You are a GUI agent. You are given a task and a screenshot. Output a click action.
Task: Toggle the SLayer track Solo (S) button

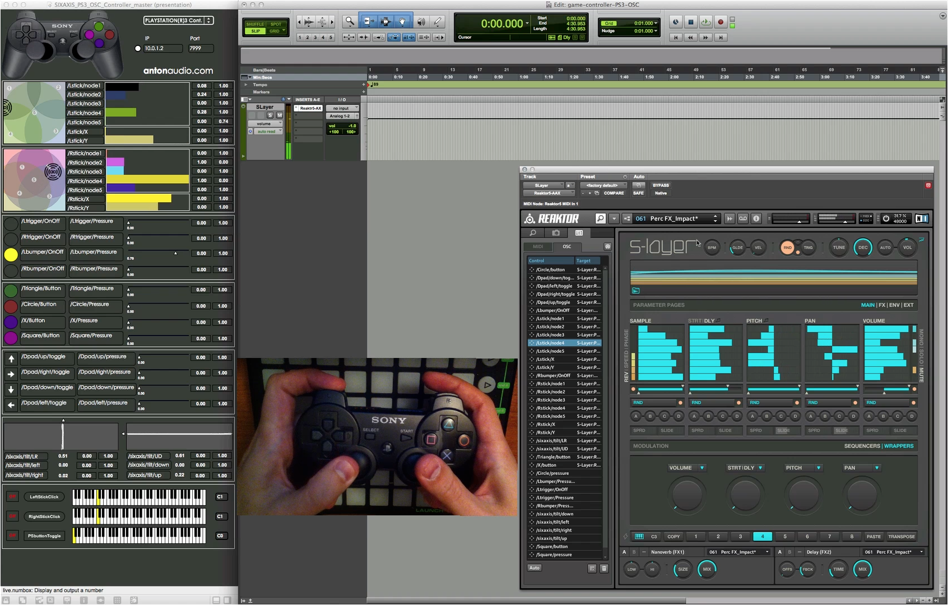270,115
